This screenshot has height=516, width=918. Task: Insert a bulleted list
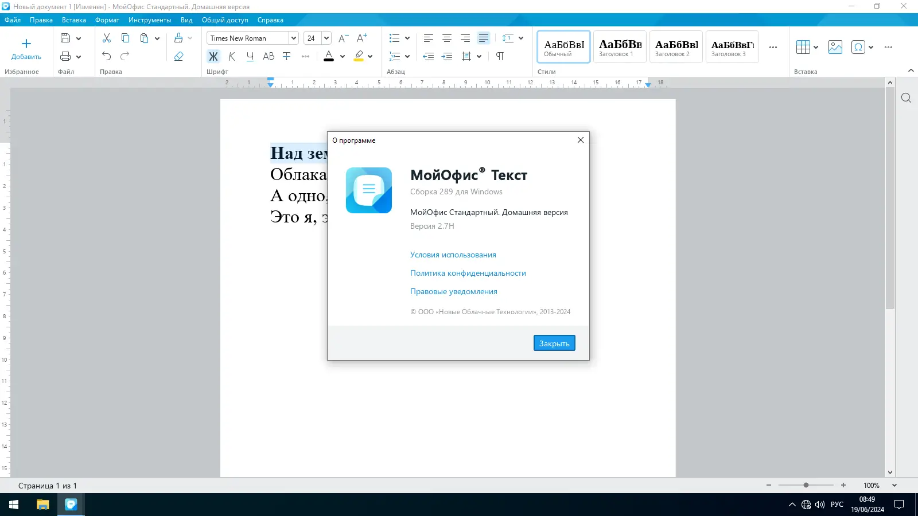coord(394,38)
